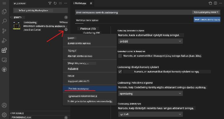This screenshot has width=224, height=119.
Task: Open the Explorer view in activity bar
Action: [x=4, y=12]
